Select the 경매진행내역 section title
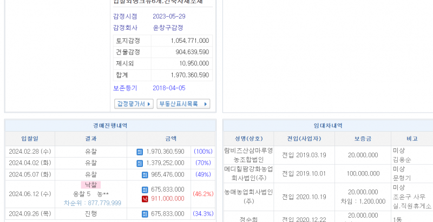 (110, 126)
